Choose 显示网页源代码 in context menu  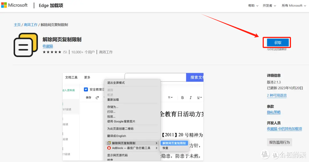(x=117, y=155)
